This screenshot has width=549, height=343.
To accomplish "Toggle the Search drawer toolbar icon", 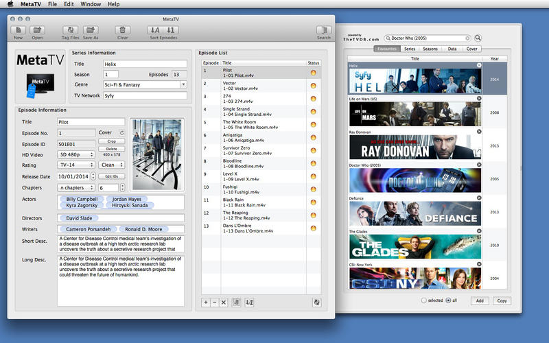I will click(323, 30).
